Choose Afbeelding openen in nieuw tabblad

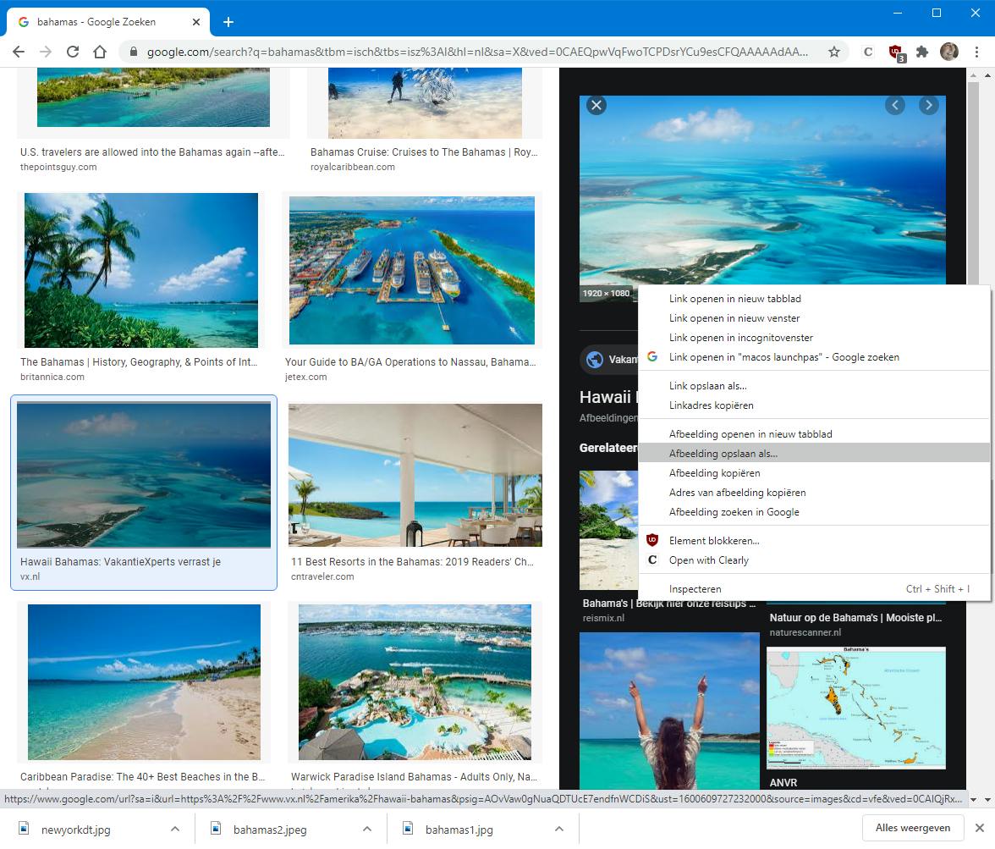814,434
